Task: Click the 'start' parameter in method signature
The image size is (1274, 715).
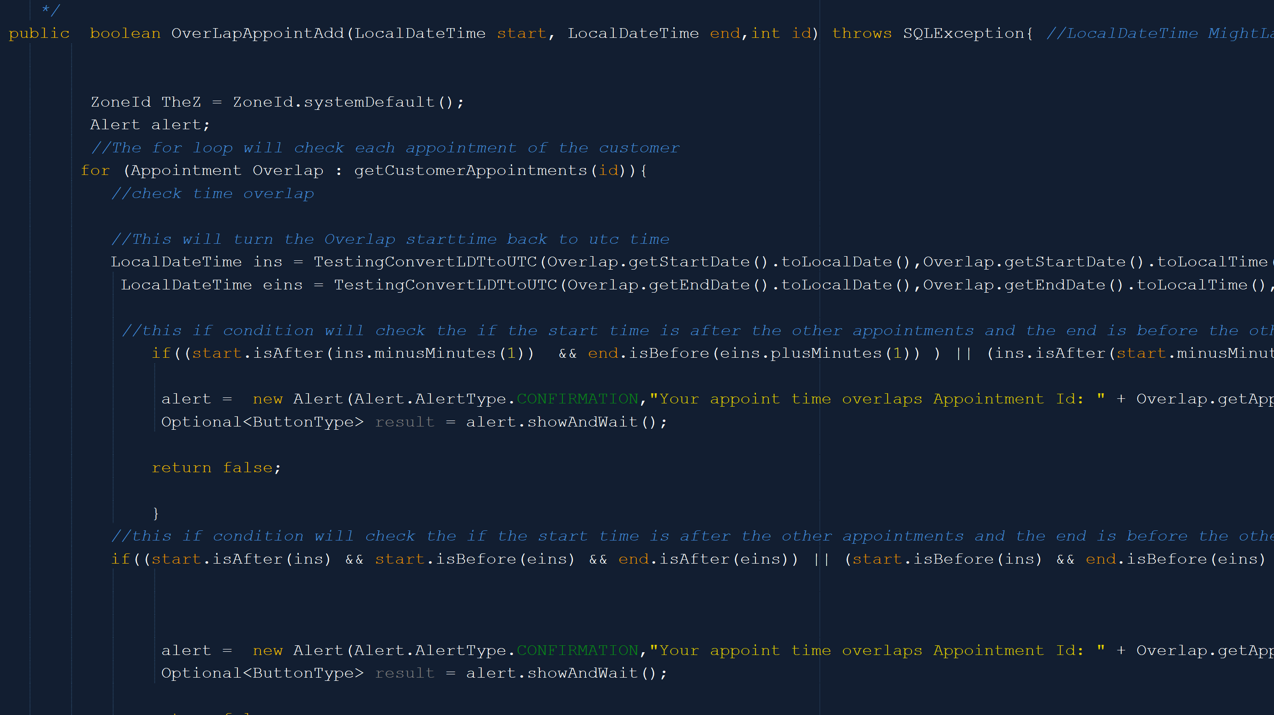Action: pyautogui.click(x=522, y=33)
